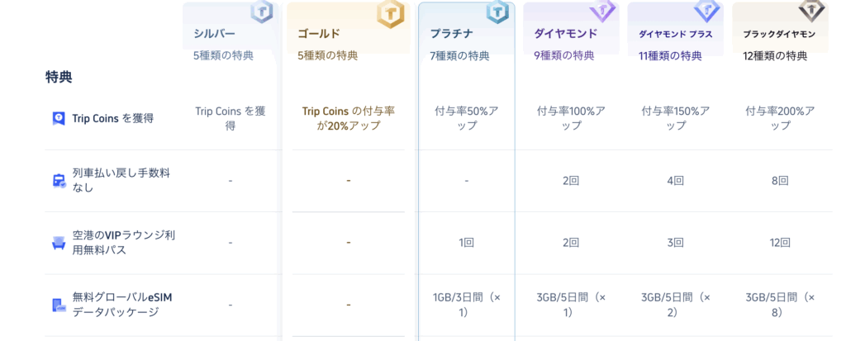846x341 pixels.
Task: Click the Diamond tier badge icon
Action: coord(602,11)
